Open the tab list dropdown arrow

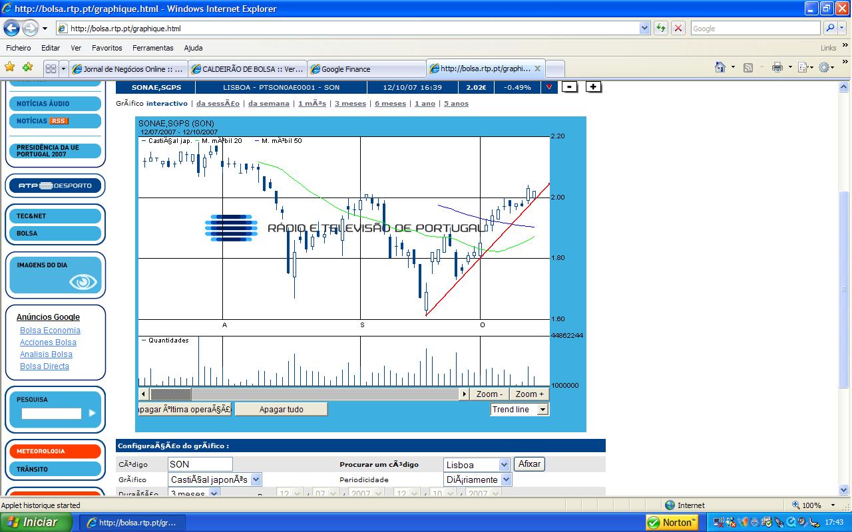pyautogui.click(x=64, y=68)
